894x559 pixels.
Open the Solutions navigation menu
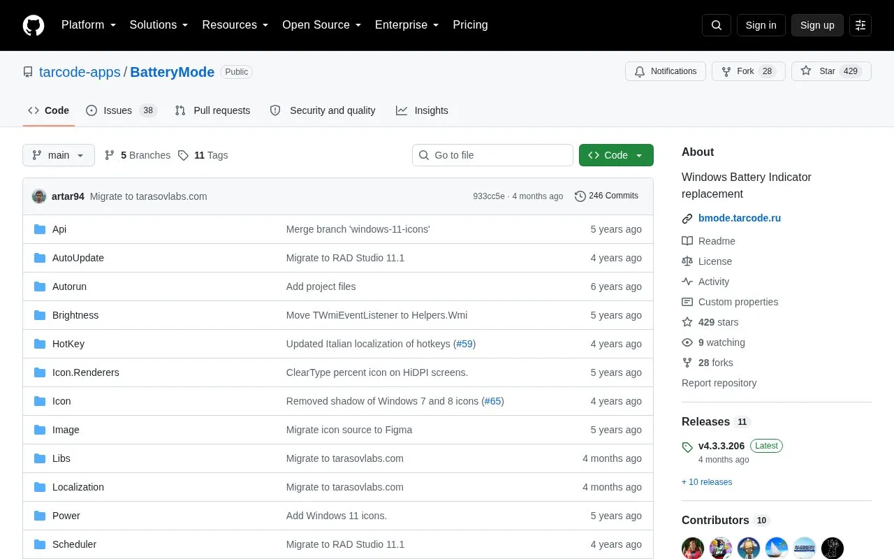[159, 25]
